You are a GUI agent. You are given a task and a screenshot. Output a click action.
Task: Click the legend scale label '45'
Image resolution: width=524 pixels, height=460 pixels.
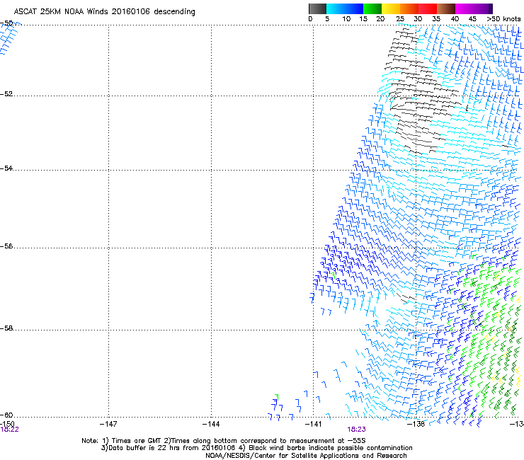(x=472, y=19)
